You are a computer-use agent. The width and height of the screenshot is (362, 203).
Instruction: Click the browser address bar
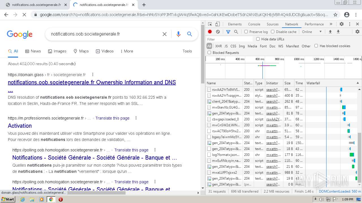click(184, 15)
